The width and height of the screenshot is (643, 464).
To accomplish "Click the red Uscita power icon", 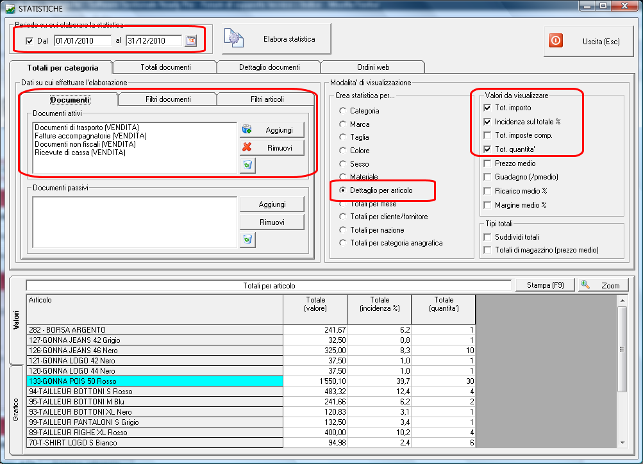I will click(x=556, y=40).
